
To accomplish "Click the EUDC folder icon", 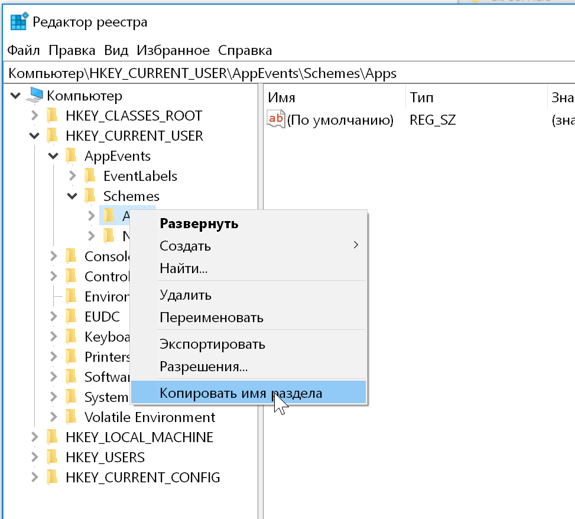I will [x=71, y=316].
